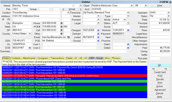Click the Recalc button
This screenshot has width=172, height=102.
pyautogui.click(x=160, y=79)
